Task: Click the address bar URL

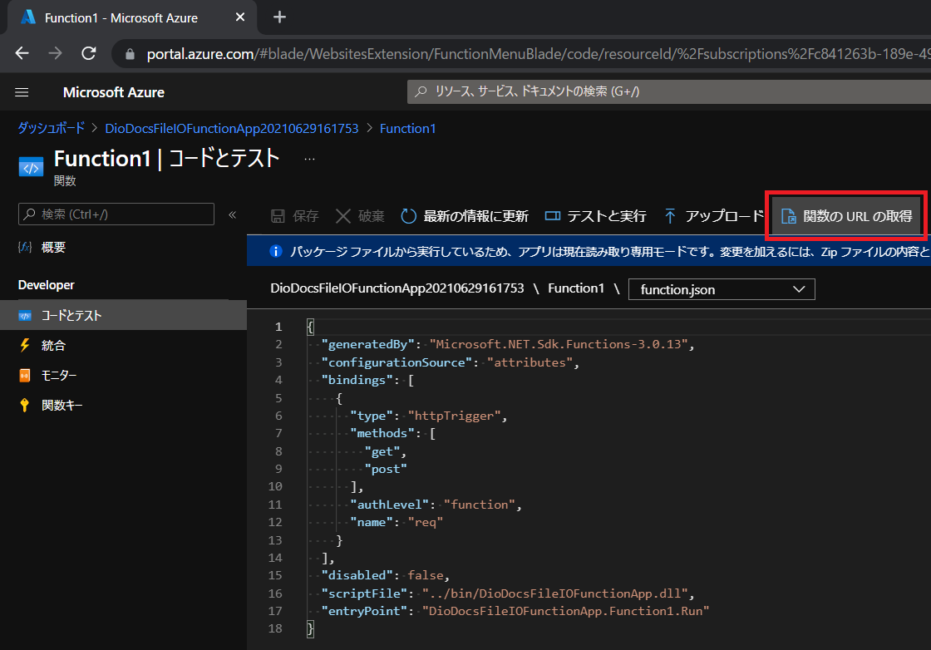Action: point(538,54)
